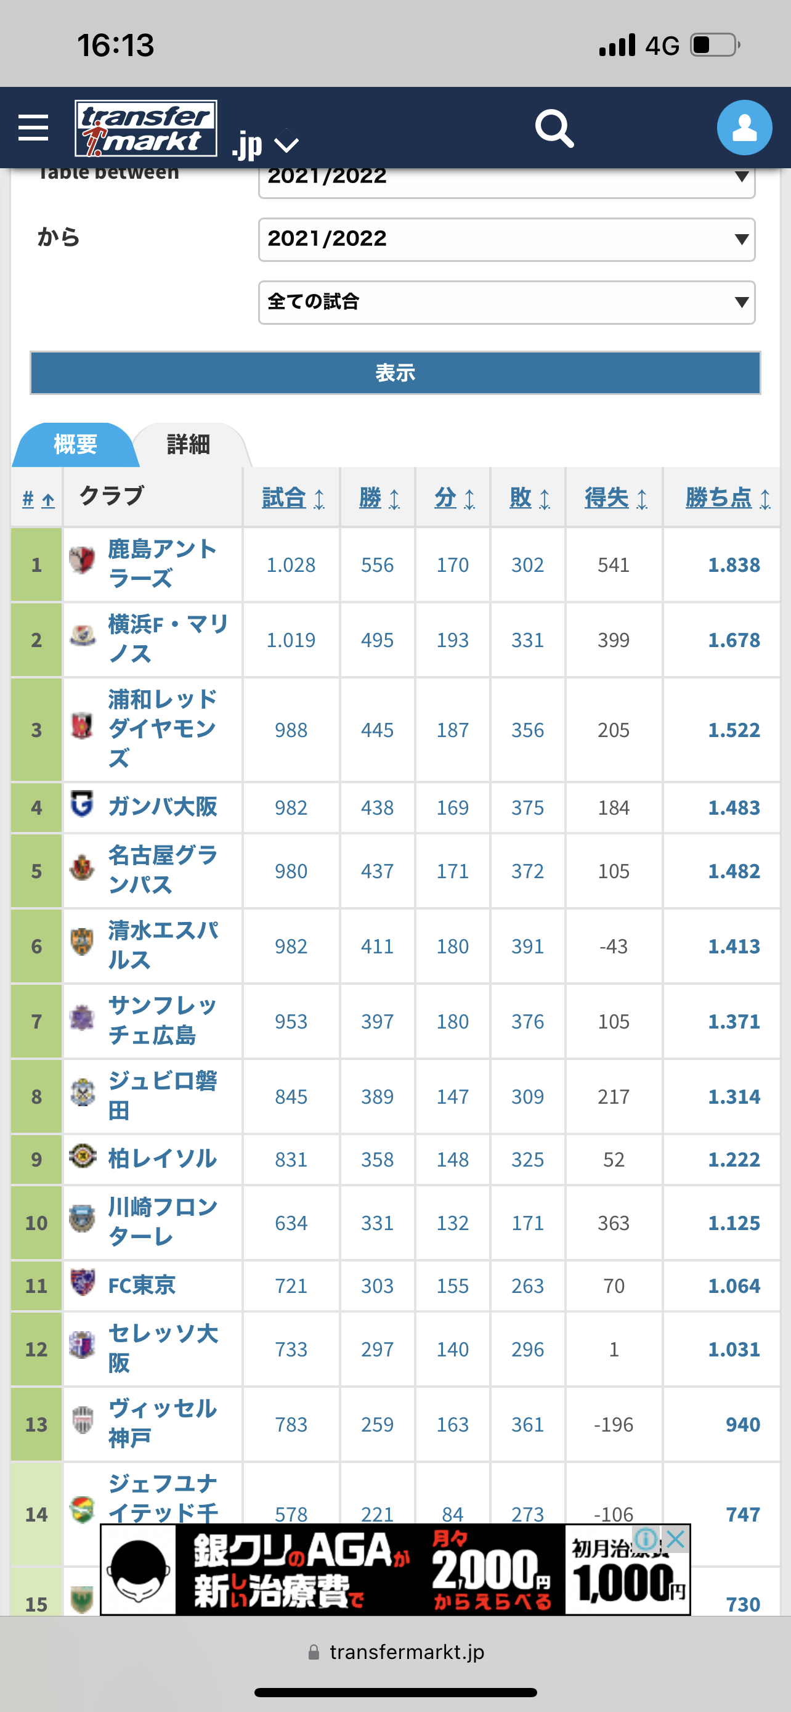Image resolution: width=791 pixels, height=1712 pixels.
Task: Click the Gamba Osaka club crest
Action: pyautogui.click(x=83, y=804)
